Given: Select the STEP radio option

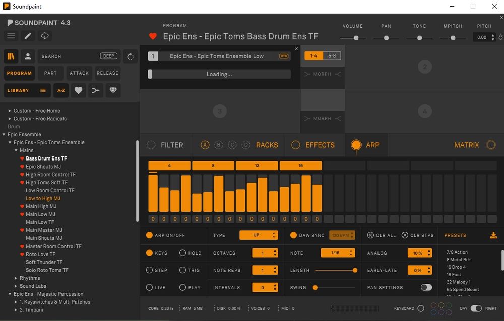Looking at the screenshot, I should click(149, 270).
